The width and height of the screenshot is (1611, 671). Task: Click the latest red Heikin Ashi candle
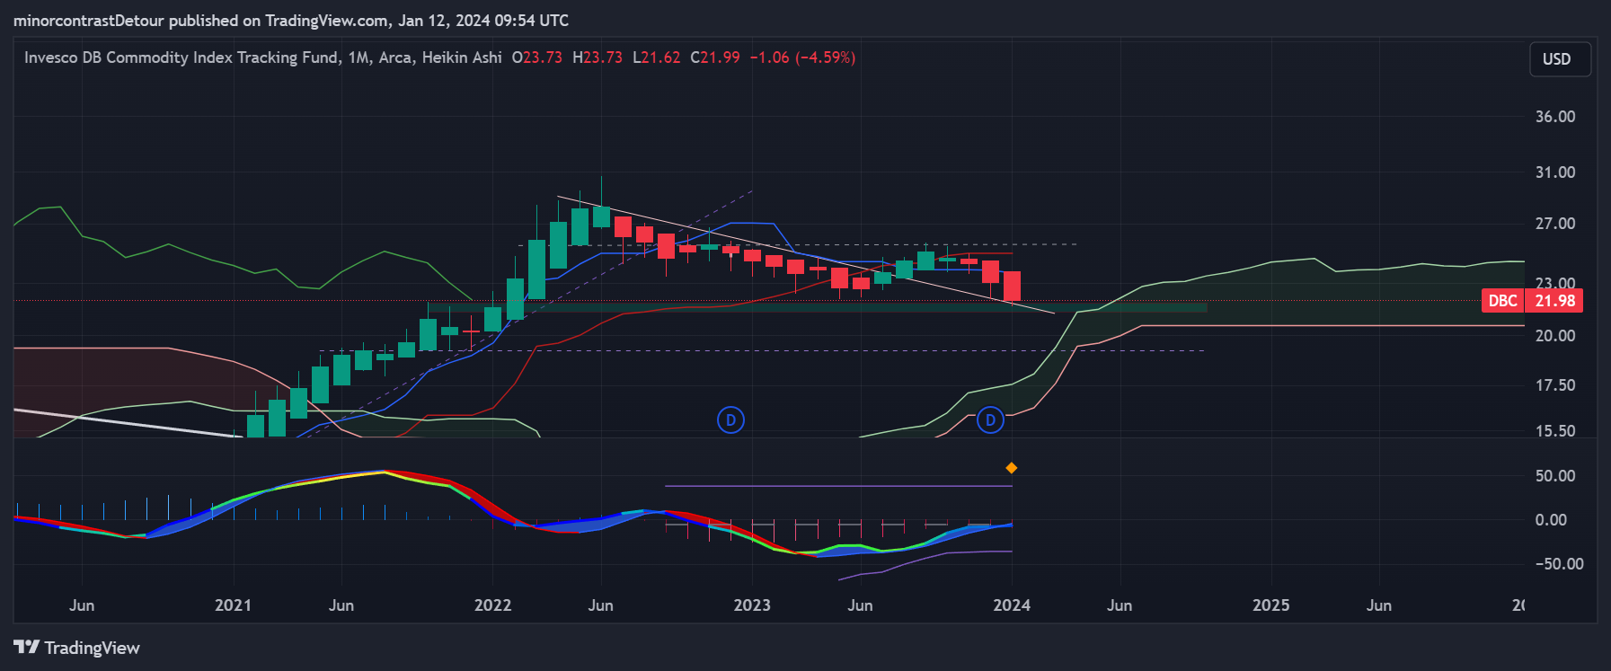(1012, 287)
